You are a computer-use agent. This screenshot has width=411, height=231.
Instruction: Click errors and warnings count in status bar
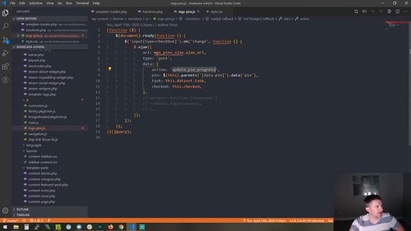tap(37, 221)
